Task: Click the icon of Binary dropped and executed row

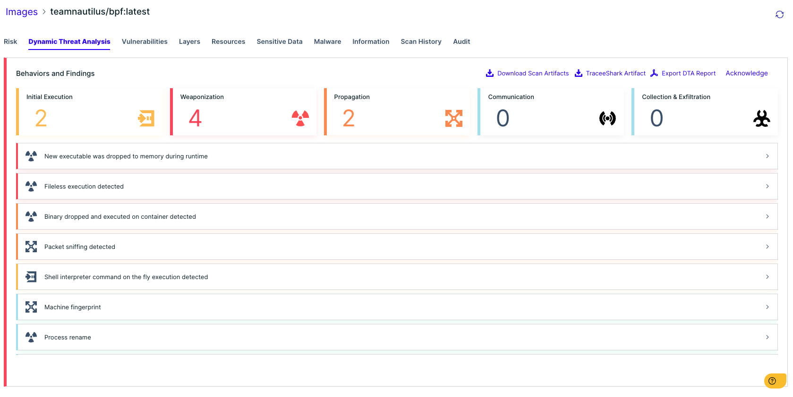Action: click(31, 216)
